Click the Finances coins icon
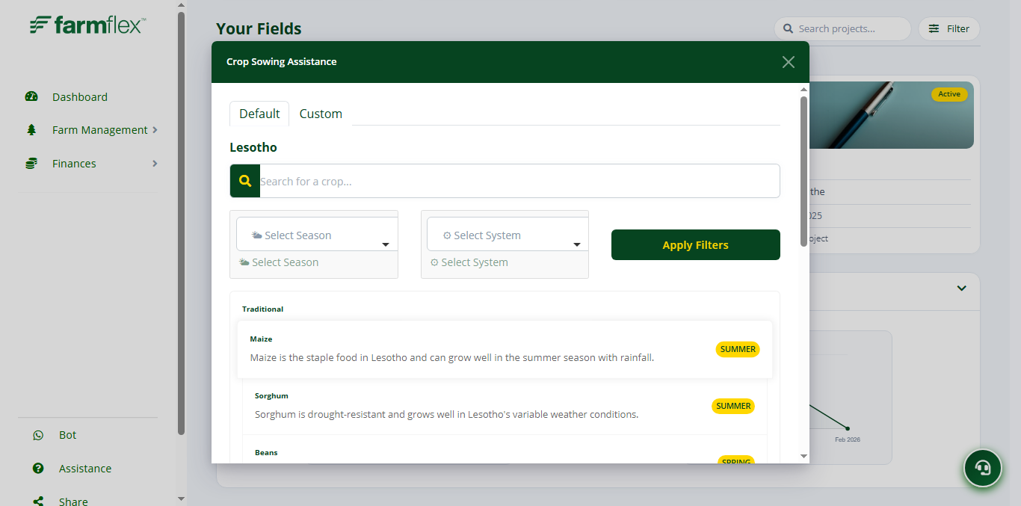Viewport: 1021px width, 506px height. [x=31, y=163]
